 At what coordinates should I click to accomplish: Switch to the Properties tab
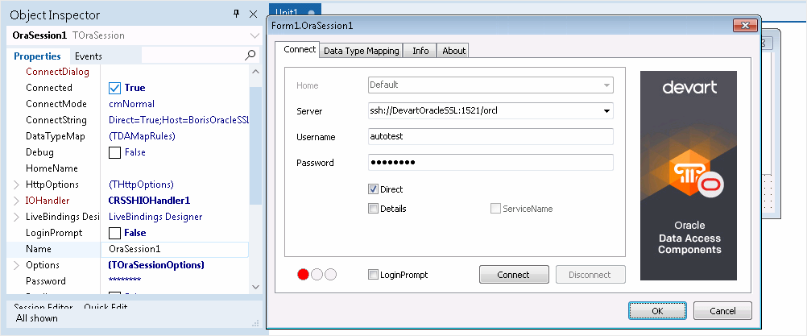(37, 56)
